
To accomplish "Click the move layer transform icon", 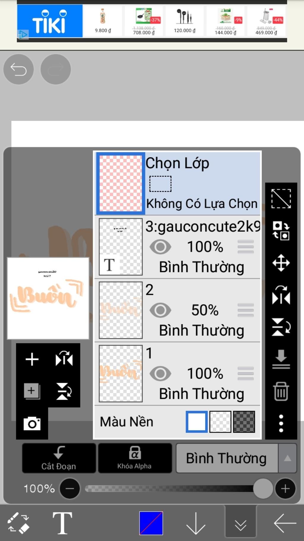I will tap(281, 263).
